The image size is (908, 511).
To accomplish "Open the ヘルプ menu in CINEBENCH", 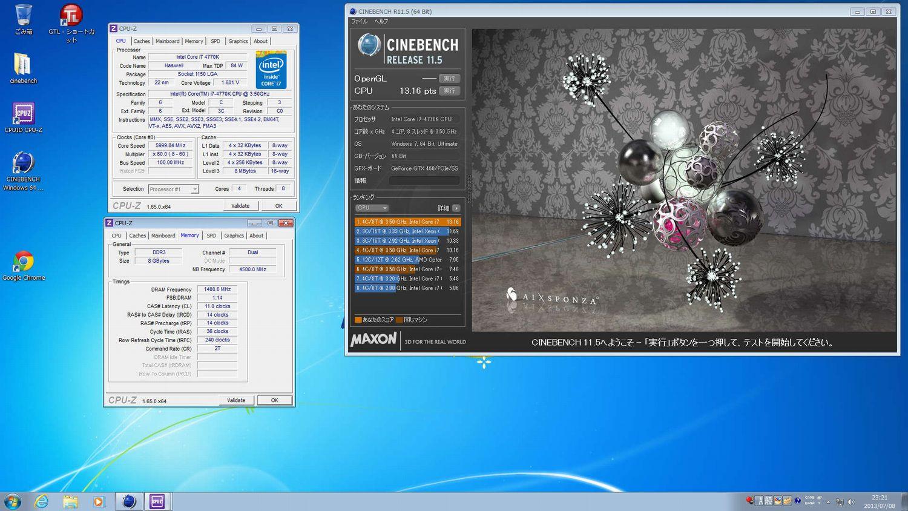I will [381, 21].
